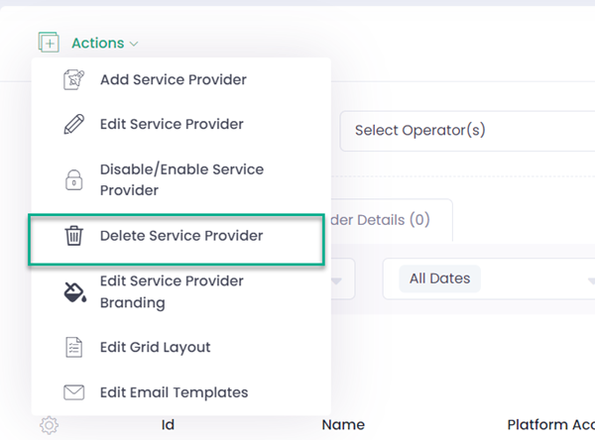Sort by the Id column header
595x440 pixels.
click(168, 425)
